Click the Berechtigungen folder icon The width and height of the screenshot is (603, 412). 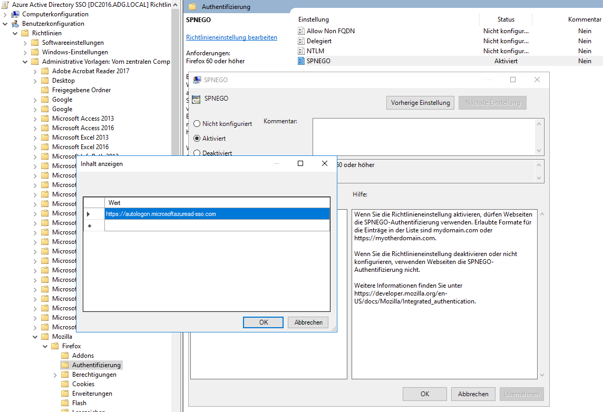coord(65,375)
